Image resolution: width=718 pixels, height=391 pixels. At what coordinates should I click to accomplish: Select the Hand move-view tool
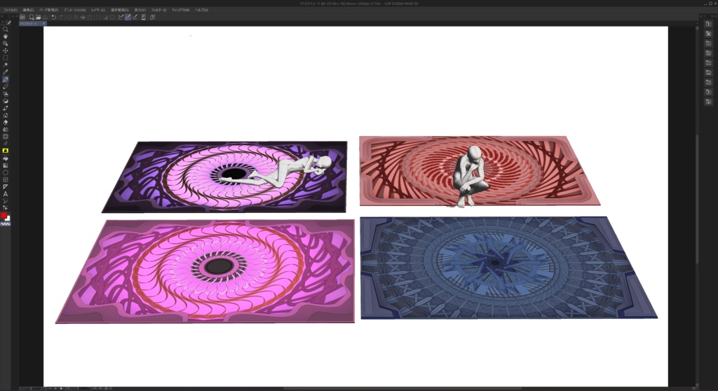click(6, 36)
